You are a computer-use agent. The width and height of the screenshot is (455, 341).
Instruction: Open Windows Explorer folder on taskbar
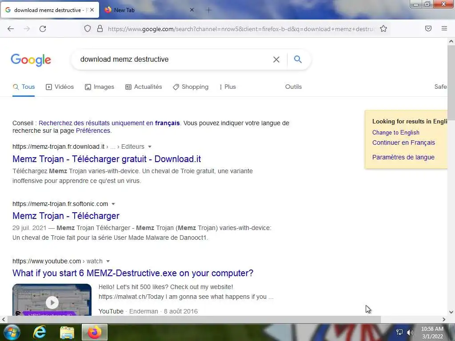coord(67,332)
